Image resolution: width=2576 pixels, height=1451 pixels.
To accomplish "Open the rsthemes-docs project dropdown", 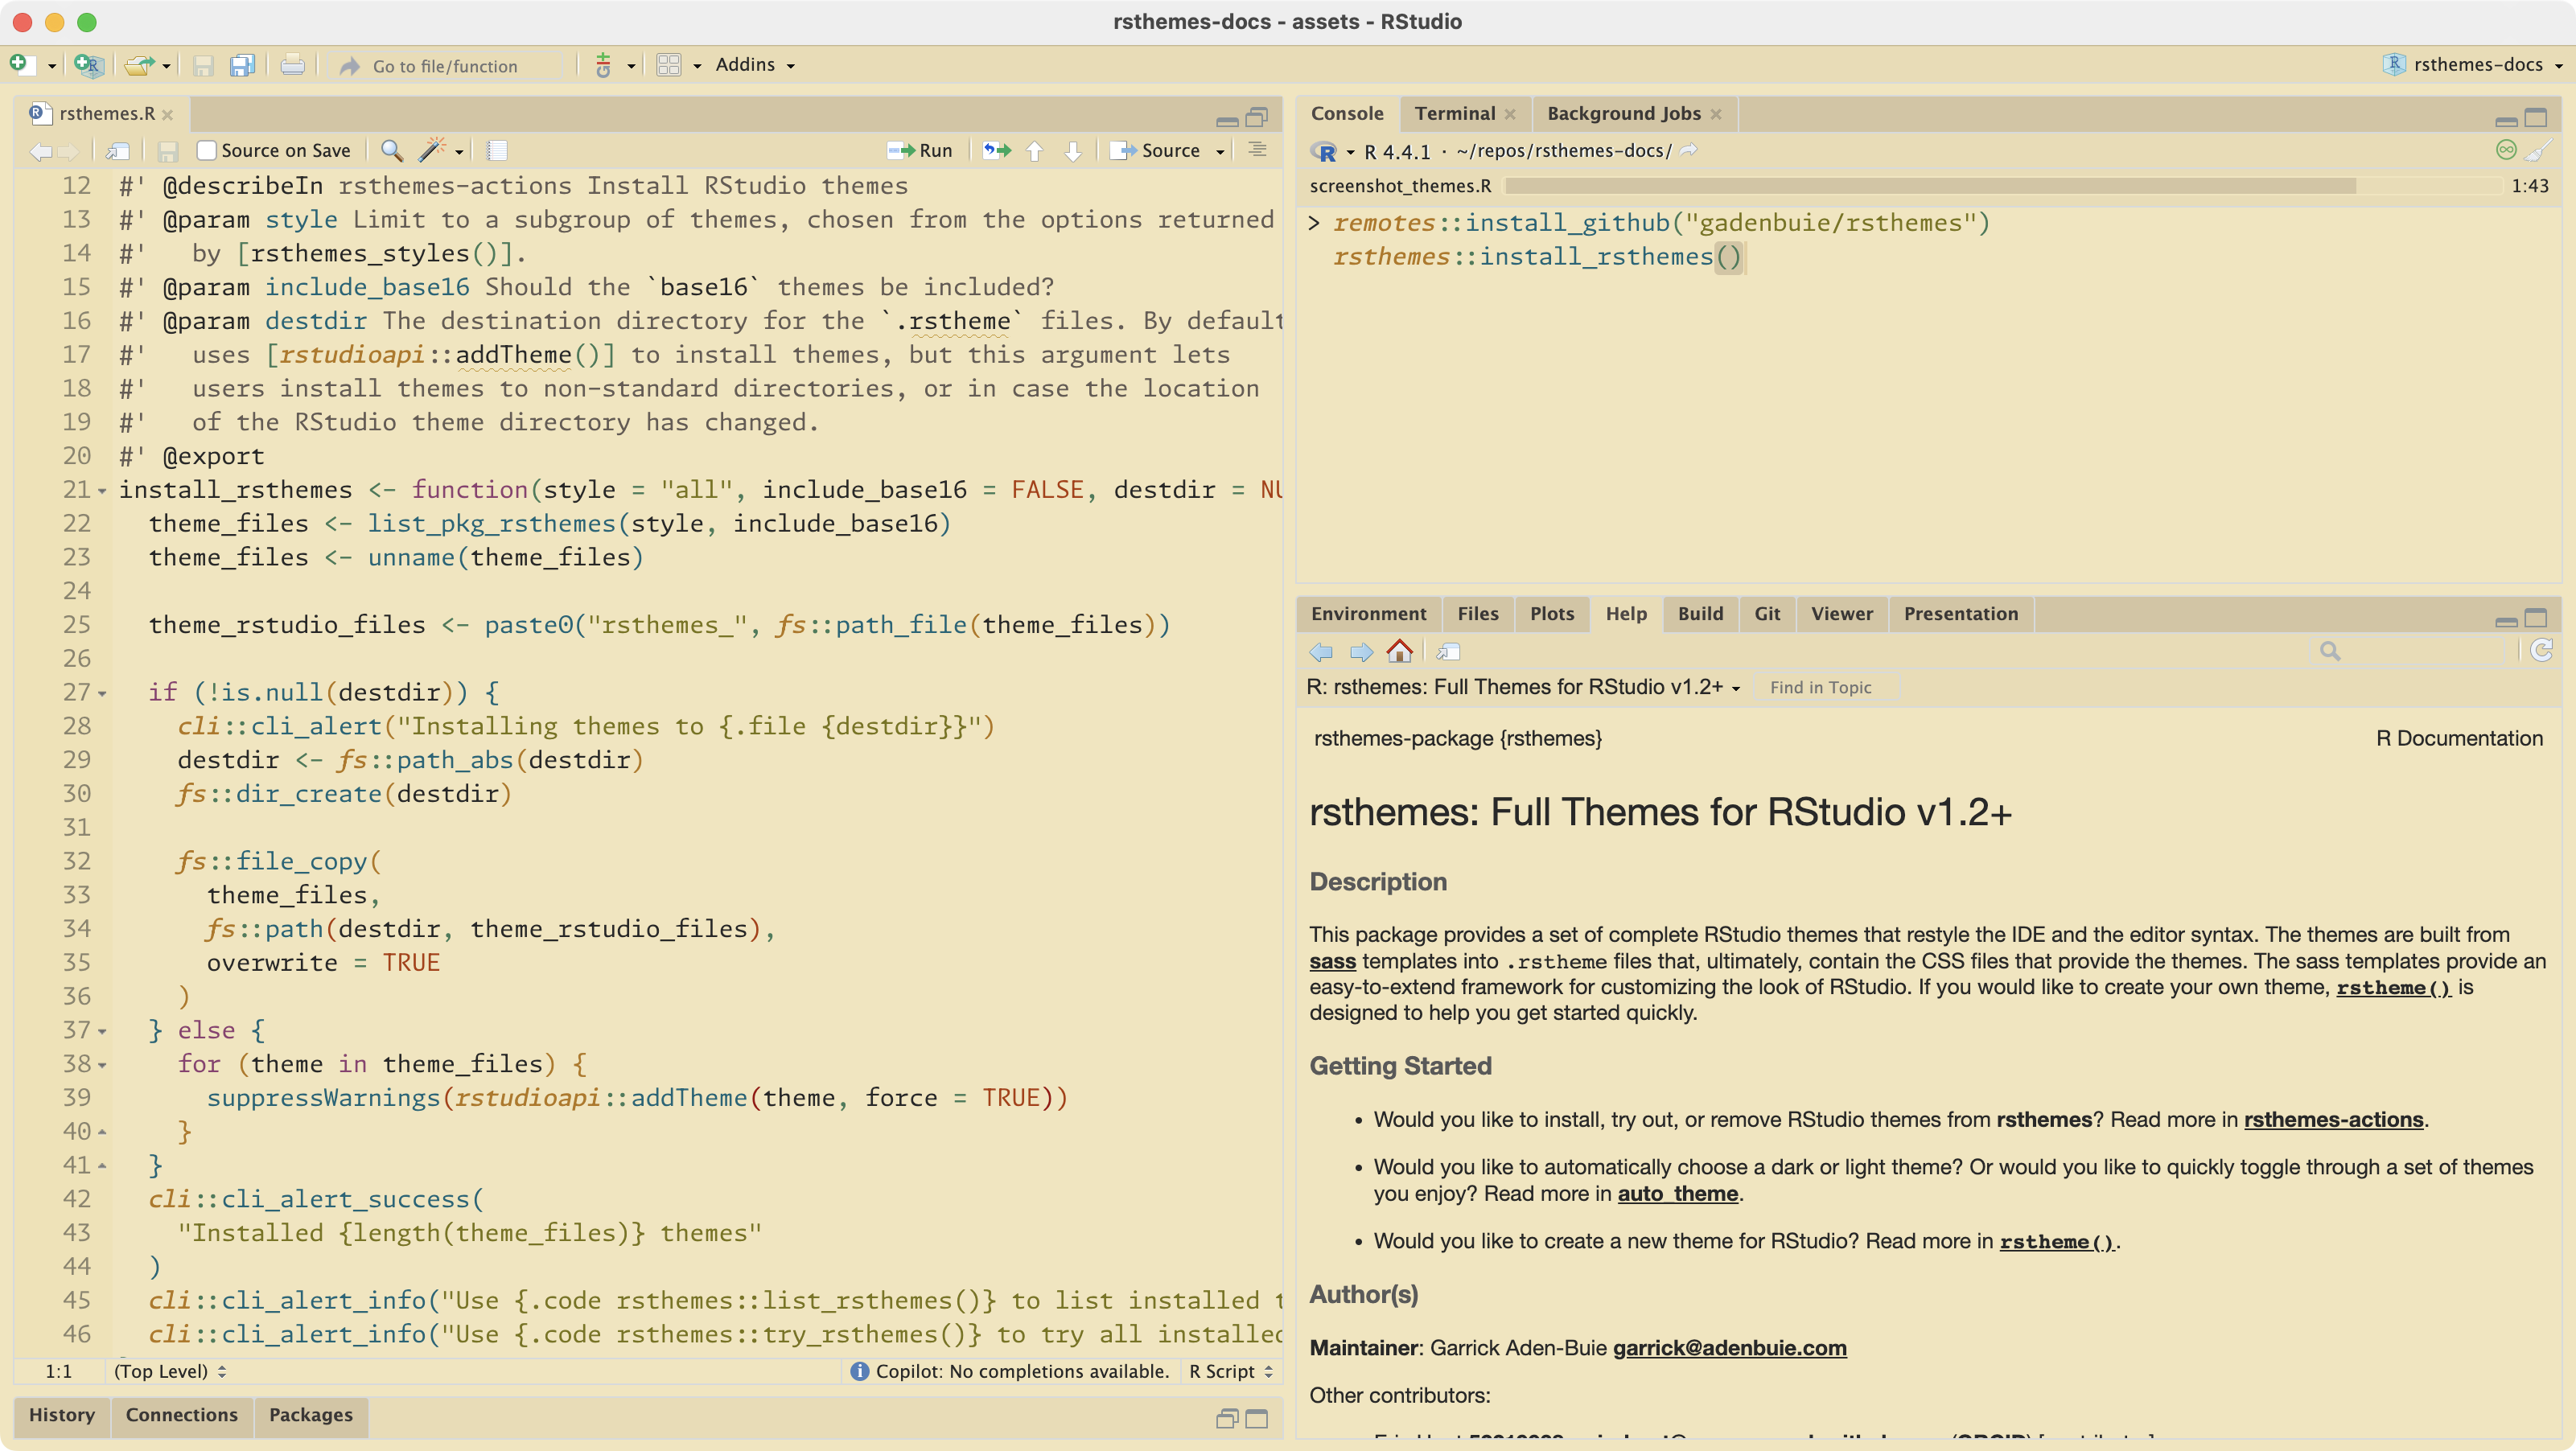I will point(2477,65).
